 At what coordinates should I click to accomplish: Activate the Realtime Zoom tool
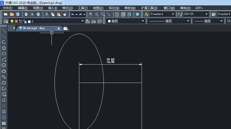97,14
